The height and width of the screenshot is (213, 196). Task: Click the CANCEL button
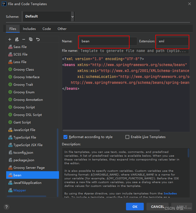point(157,207)
